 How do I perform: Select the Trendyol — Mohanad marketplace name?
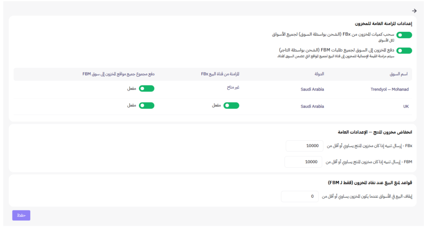point(390,89)
